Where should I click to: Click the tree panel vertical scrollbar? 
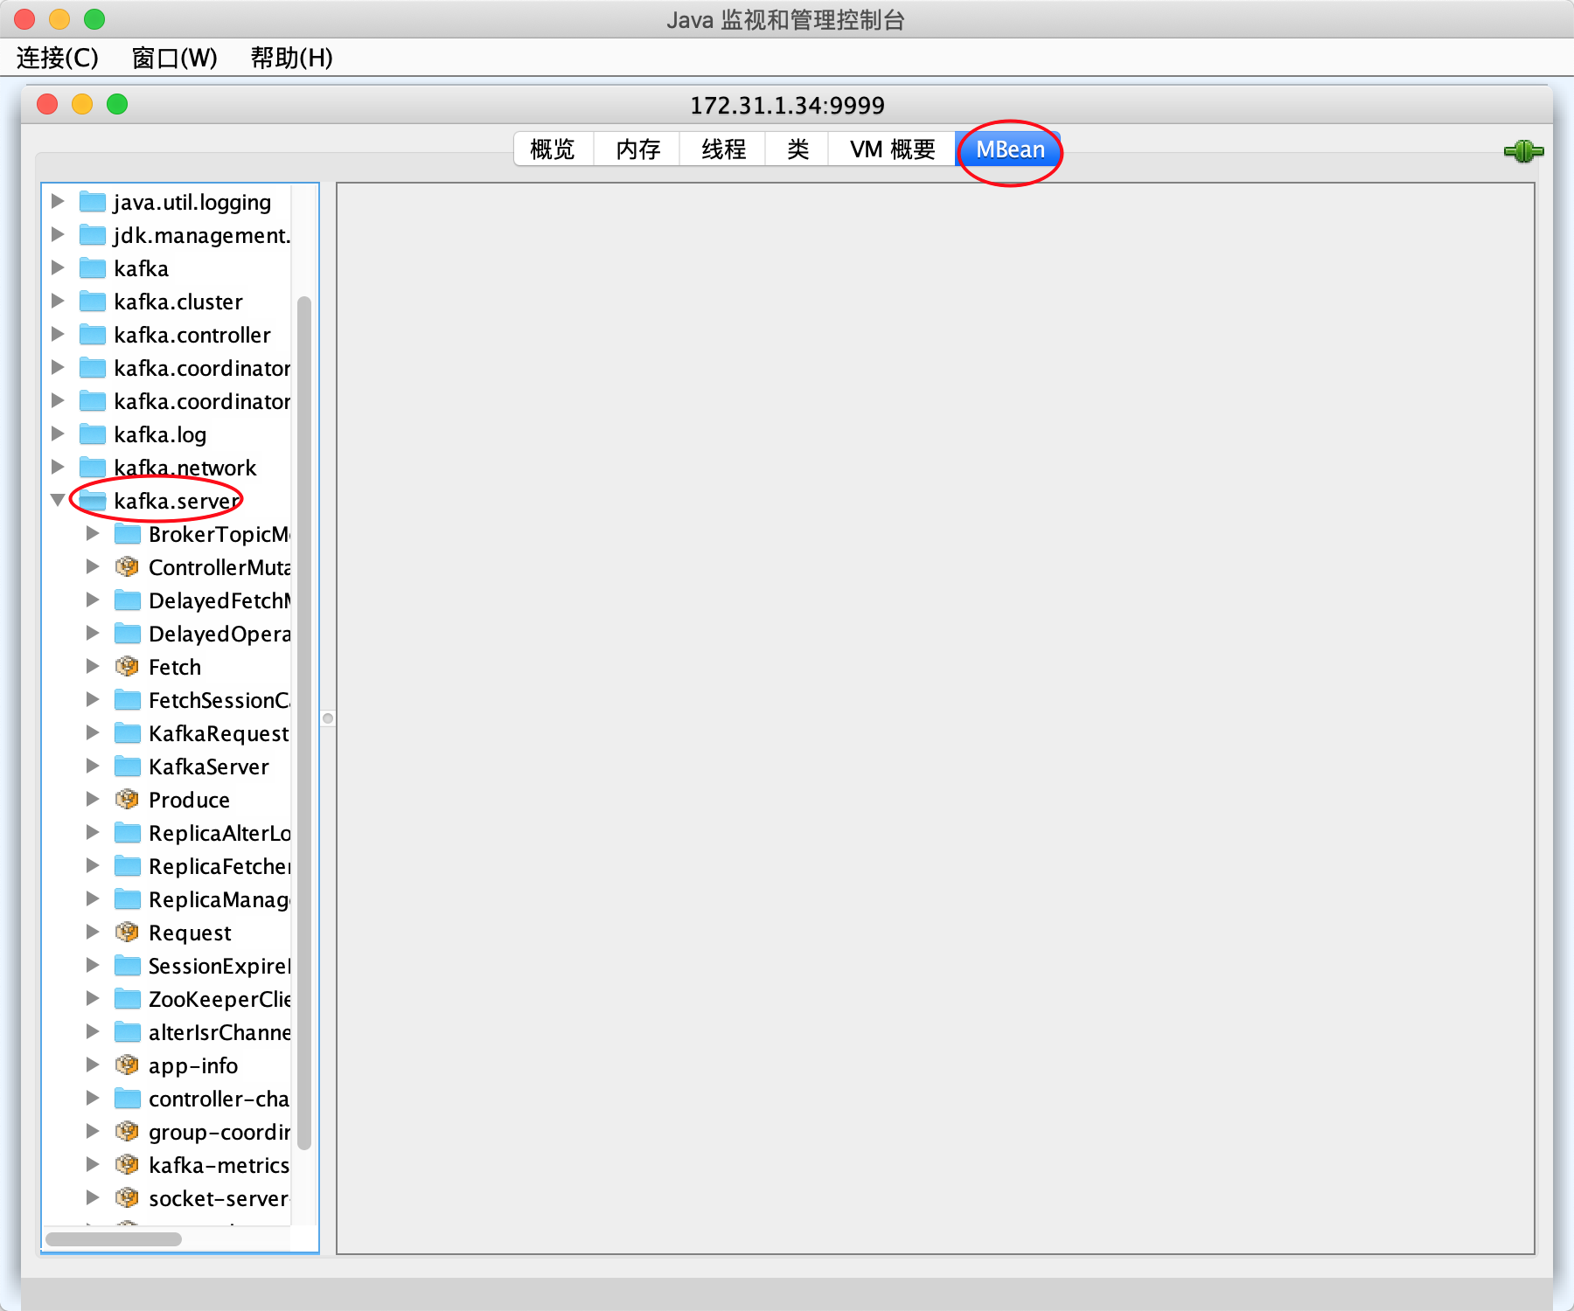304,723
